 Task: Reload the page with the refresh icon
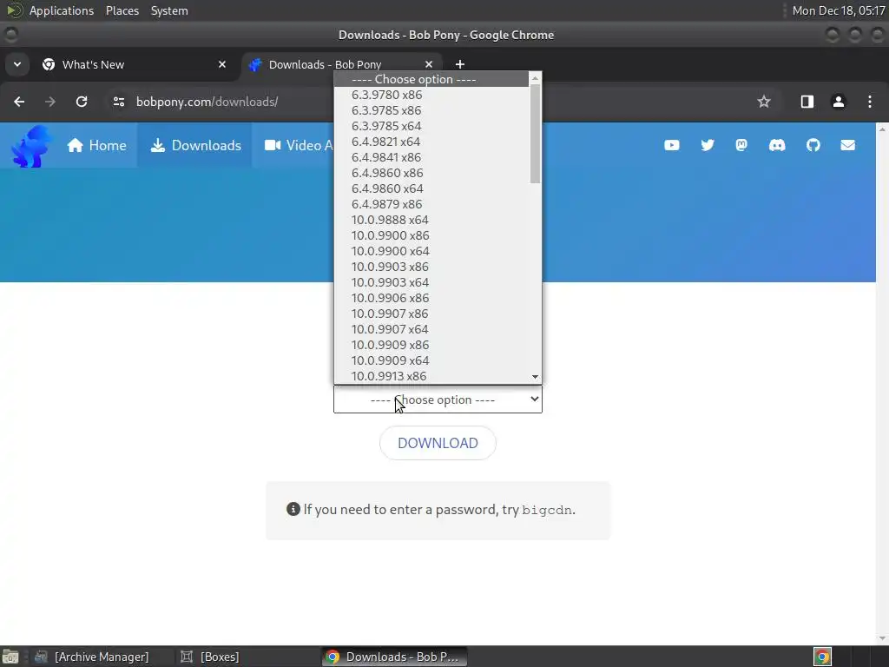pos(82,102)
